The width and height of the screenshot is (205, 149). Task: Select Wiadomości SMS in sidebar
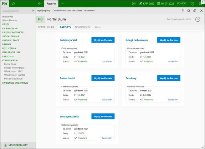pyautogui.click(x=13, y=71)
